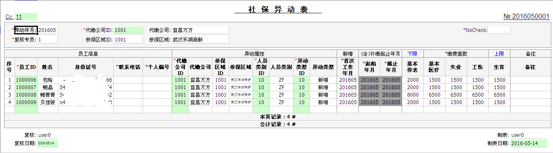The width and height of the screenshot is (553, 153).
Task: Click the 合计记录 : 4 # summary row
Action: [277, 124]
